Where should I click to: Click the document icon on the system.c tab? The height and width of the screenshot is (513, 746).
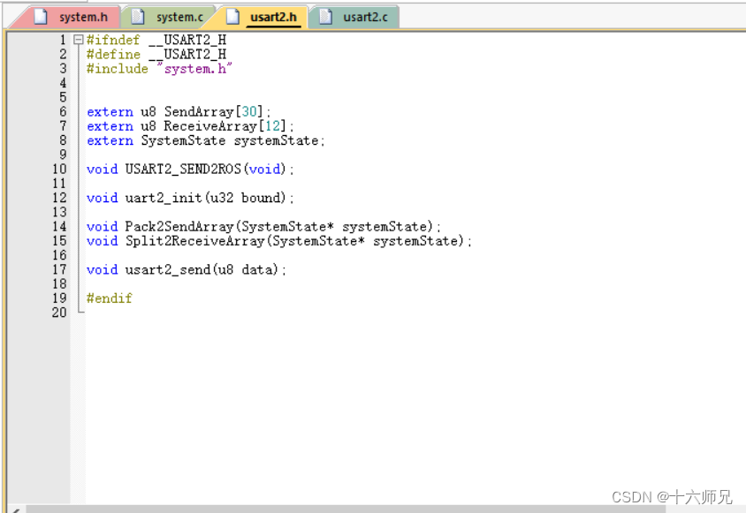pos(135,15)
